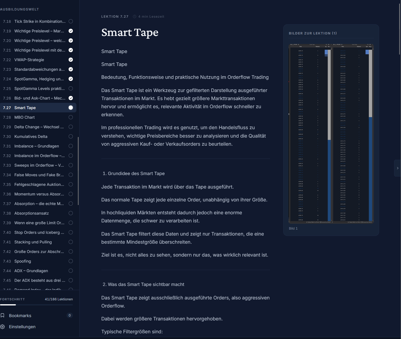Screen dimensions: 401x339
Task: Click the Bild 1 caption
Action: (x=293, y=228)
